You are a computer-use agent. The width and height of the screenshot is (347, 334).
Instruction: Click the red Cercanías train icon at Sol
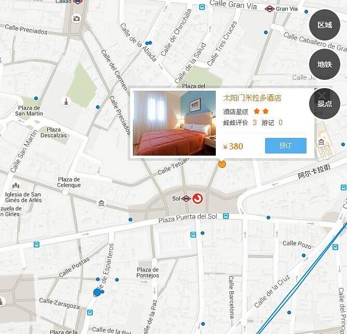click(x=198, y=199)
